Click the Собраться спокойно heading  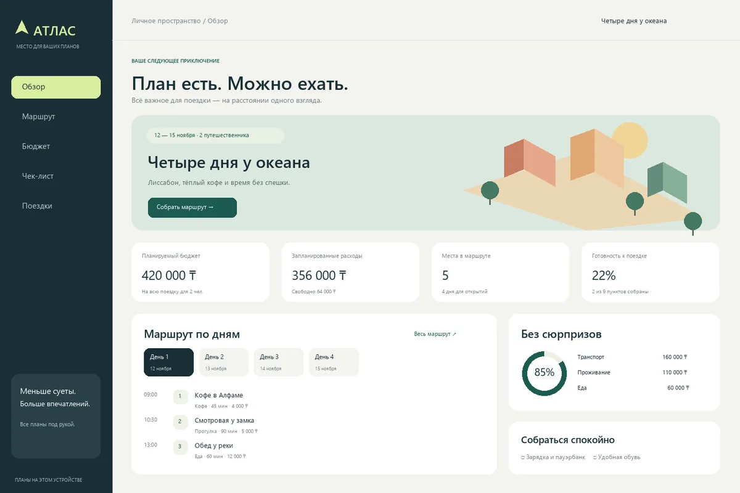(x=568, y=440)
